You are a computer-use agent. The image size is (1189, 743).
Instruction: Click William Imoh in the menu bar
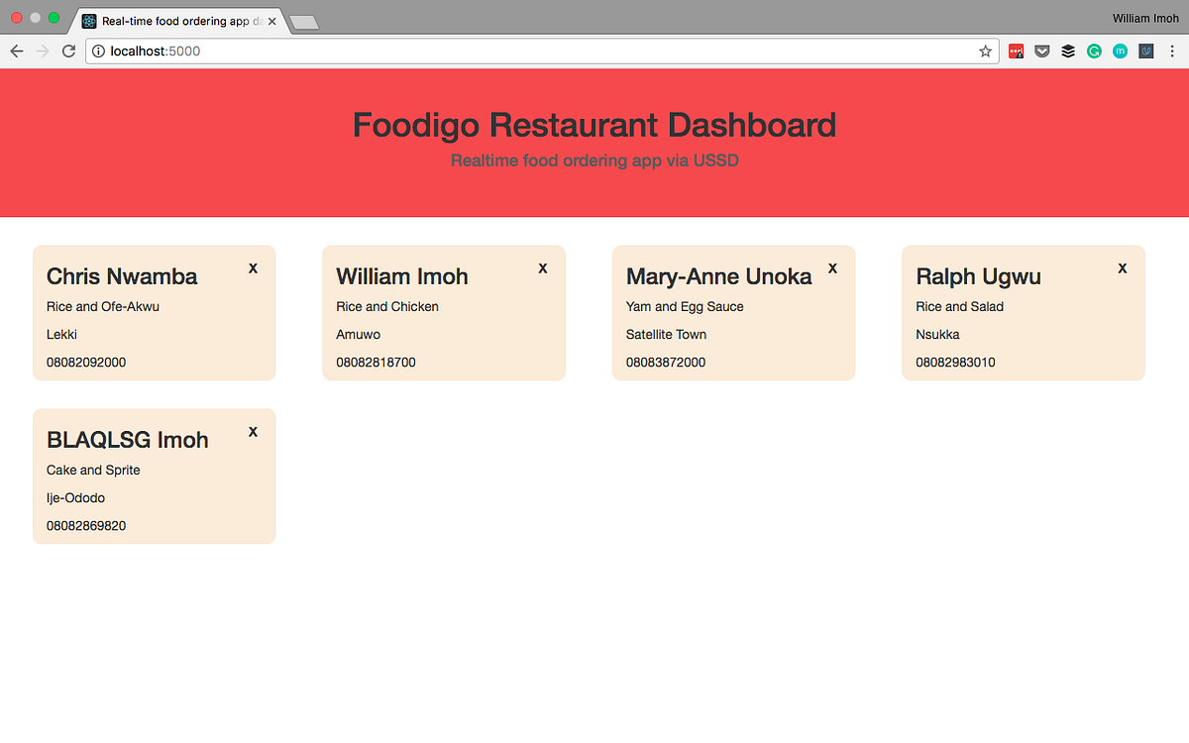(x=1145, y=18)
